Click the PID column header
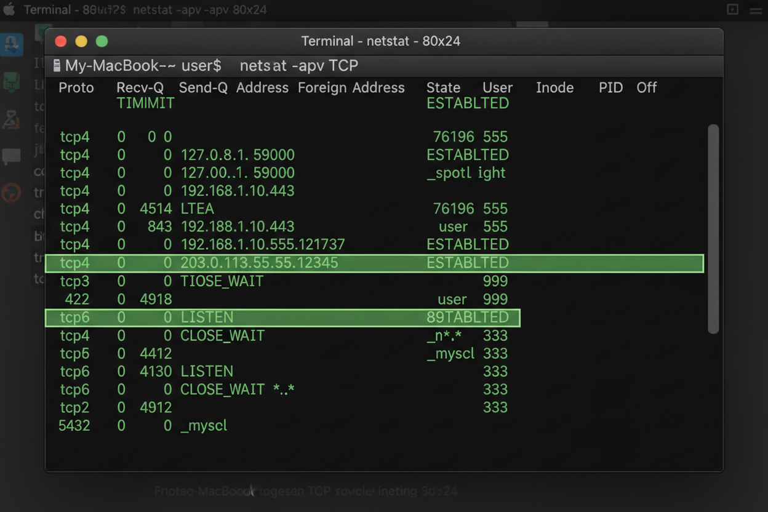The height and width of the screenshot is (512, 768). click(610, 88)
